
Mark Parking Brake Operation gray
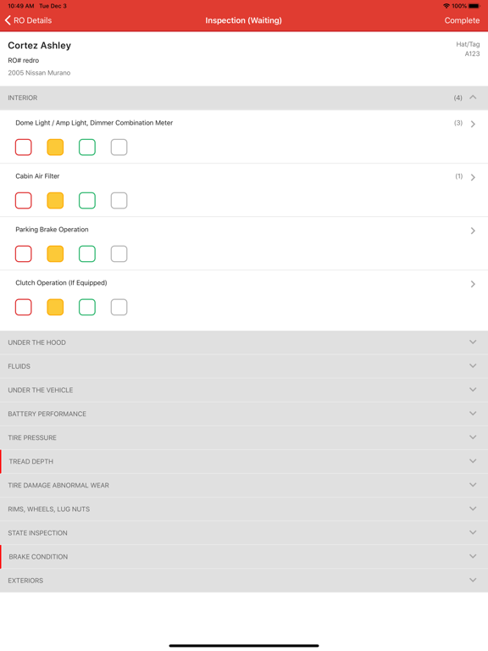coord(119,253)
